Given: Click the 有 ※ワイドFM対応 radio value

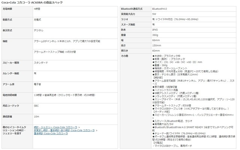Looking at the screenshot, I should [175, 19].
